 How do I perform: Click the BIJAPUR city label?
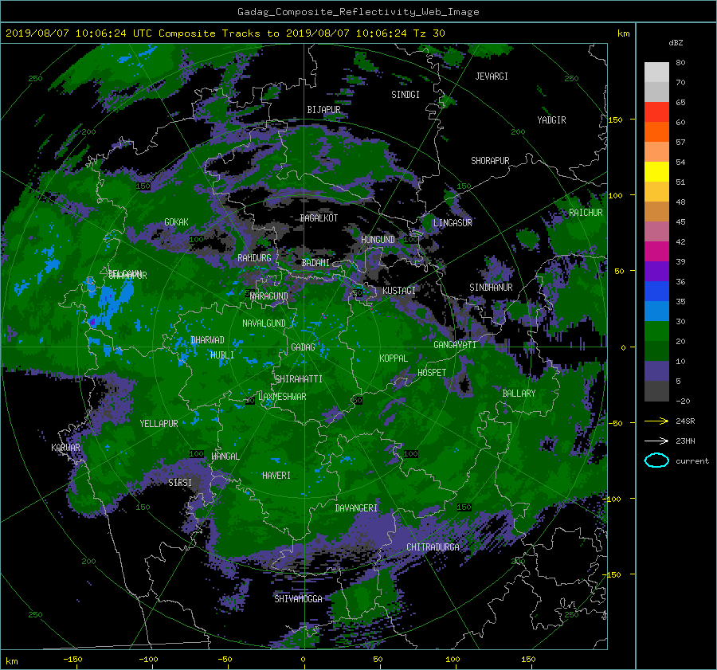click(x=323, y=110)
